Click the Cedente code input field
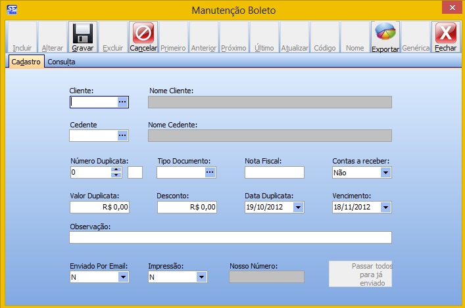 (93, 136)
